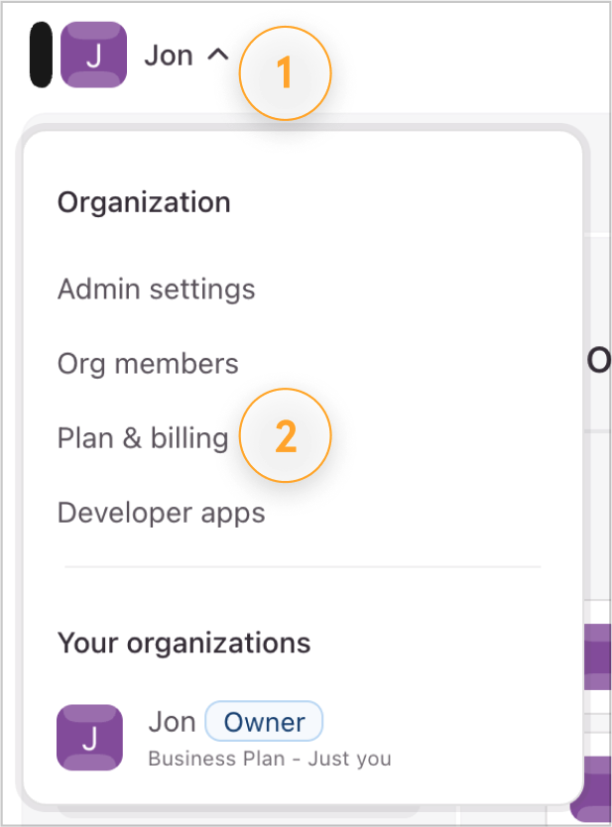
Task: Click the Your organizations heading
Action: point(184,643)
